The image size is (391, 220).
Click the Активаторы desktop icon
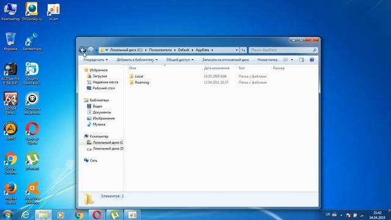coord(32,42)
